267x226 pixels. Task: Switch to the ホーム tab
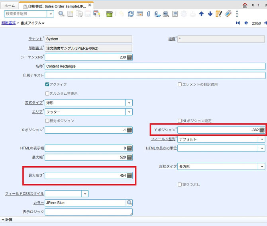(x=10, y=6)
